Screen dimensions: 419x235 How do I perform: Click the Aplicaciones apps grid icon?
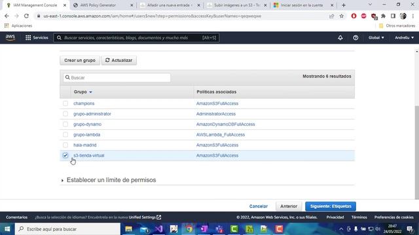coord(7,25)
